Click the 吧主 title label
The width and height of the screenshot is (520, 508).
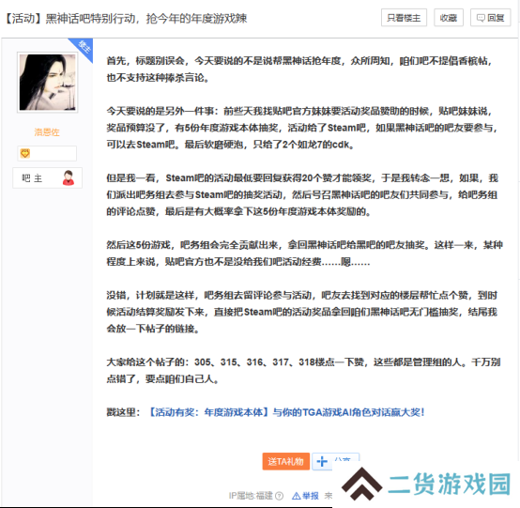tap(32, 178)
